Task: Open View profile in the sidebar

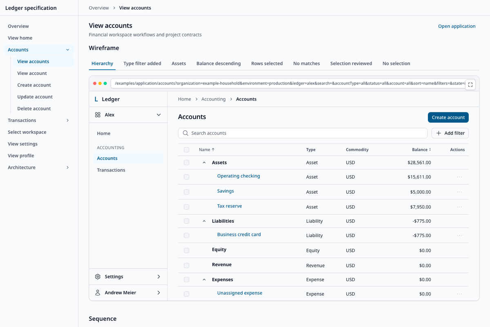Action: [x=21, y=156]
